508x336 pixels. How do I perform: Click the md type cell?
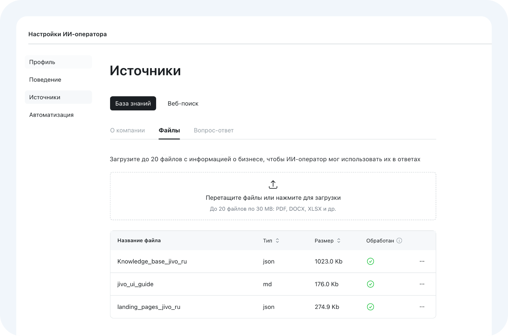(267, 284)
